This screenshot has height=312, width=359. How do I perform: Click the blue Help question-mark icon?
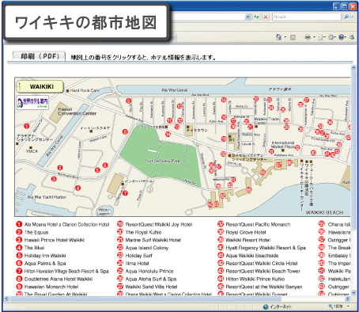tap(341, 37)
